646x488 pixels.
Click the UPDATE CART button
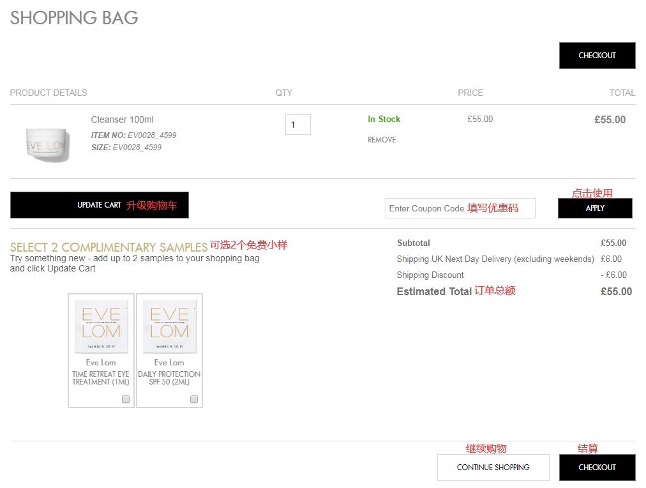pos(100,205)
